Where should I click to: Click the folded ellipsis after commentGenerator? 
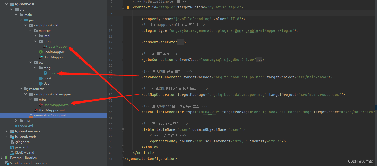point(181,42)
